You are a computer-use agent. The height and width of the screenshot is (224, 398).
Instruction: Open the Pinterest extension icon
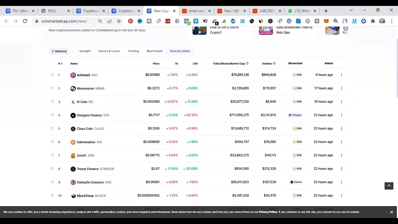pos(130,21)
